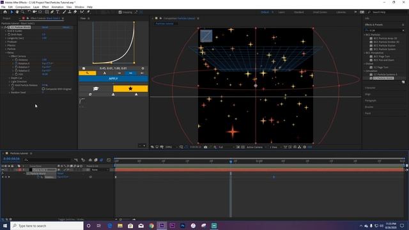
Task: Toggle the Distance stopwatch in Effect Camera
Action: tap(16, 59)
